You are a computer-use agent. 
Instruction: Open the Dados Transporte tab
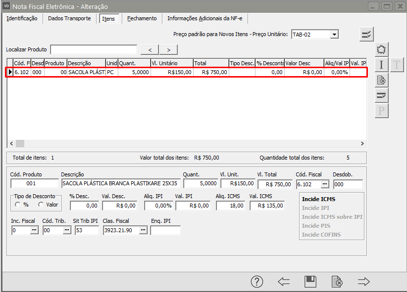[69, 18]
